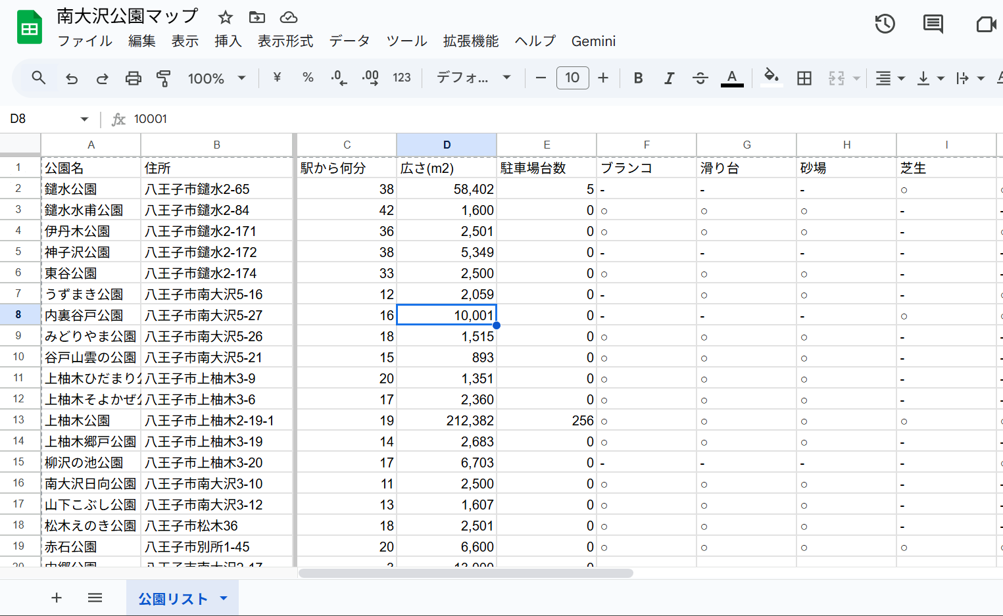Select column D header
The height and width of the screenshot is (616, 1003).
tap(447, 145)
